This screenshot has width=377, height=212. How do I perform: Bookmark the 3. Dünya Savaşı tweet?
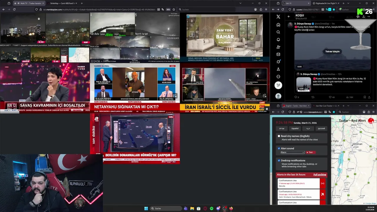point(365,97)
